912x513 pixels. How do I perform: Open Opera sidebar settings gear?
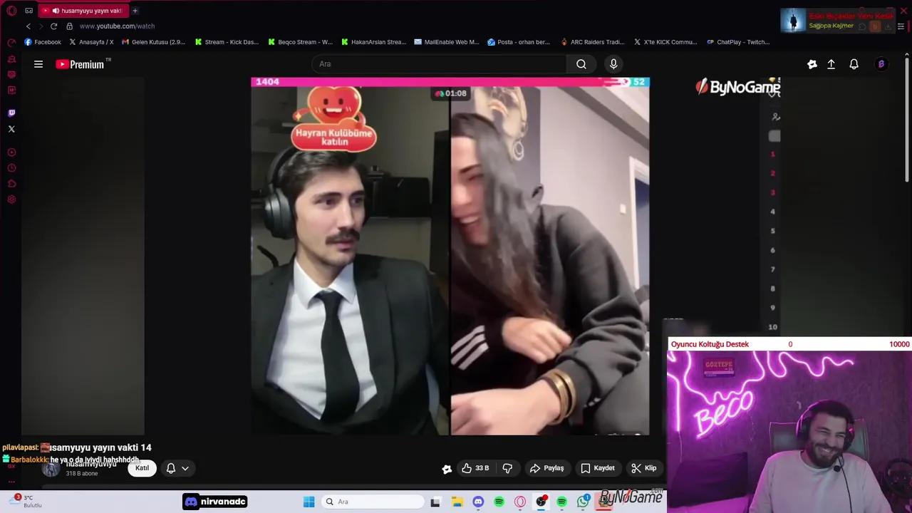11,199
